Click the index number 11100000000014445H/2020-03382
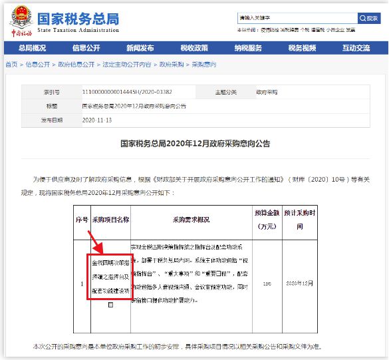The height and width of the screenshot is (360, 389). (127, 92)
